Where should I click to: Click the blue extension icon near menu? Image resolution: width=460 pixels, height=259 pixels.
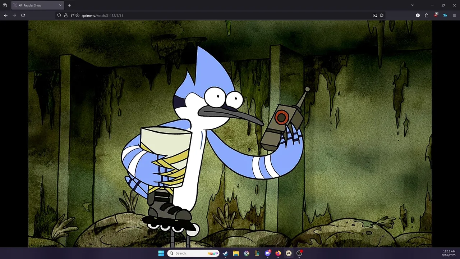point(445,15)
